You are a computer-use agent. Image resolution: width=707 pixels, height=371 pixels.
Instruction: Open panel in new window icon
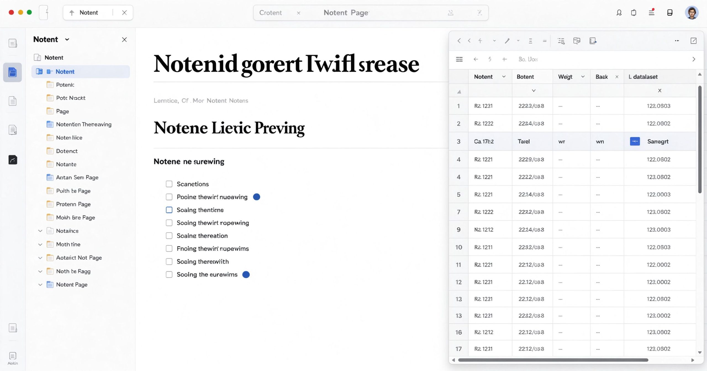tap(693, 41)
